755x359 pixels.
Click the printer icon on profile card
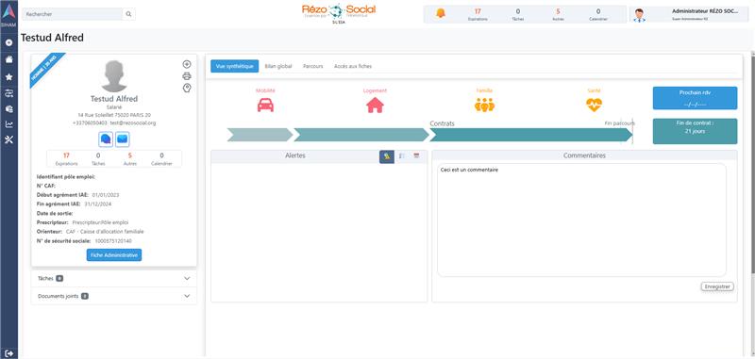187,76
